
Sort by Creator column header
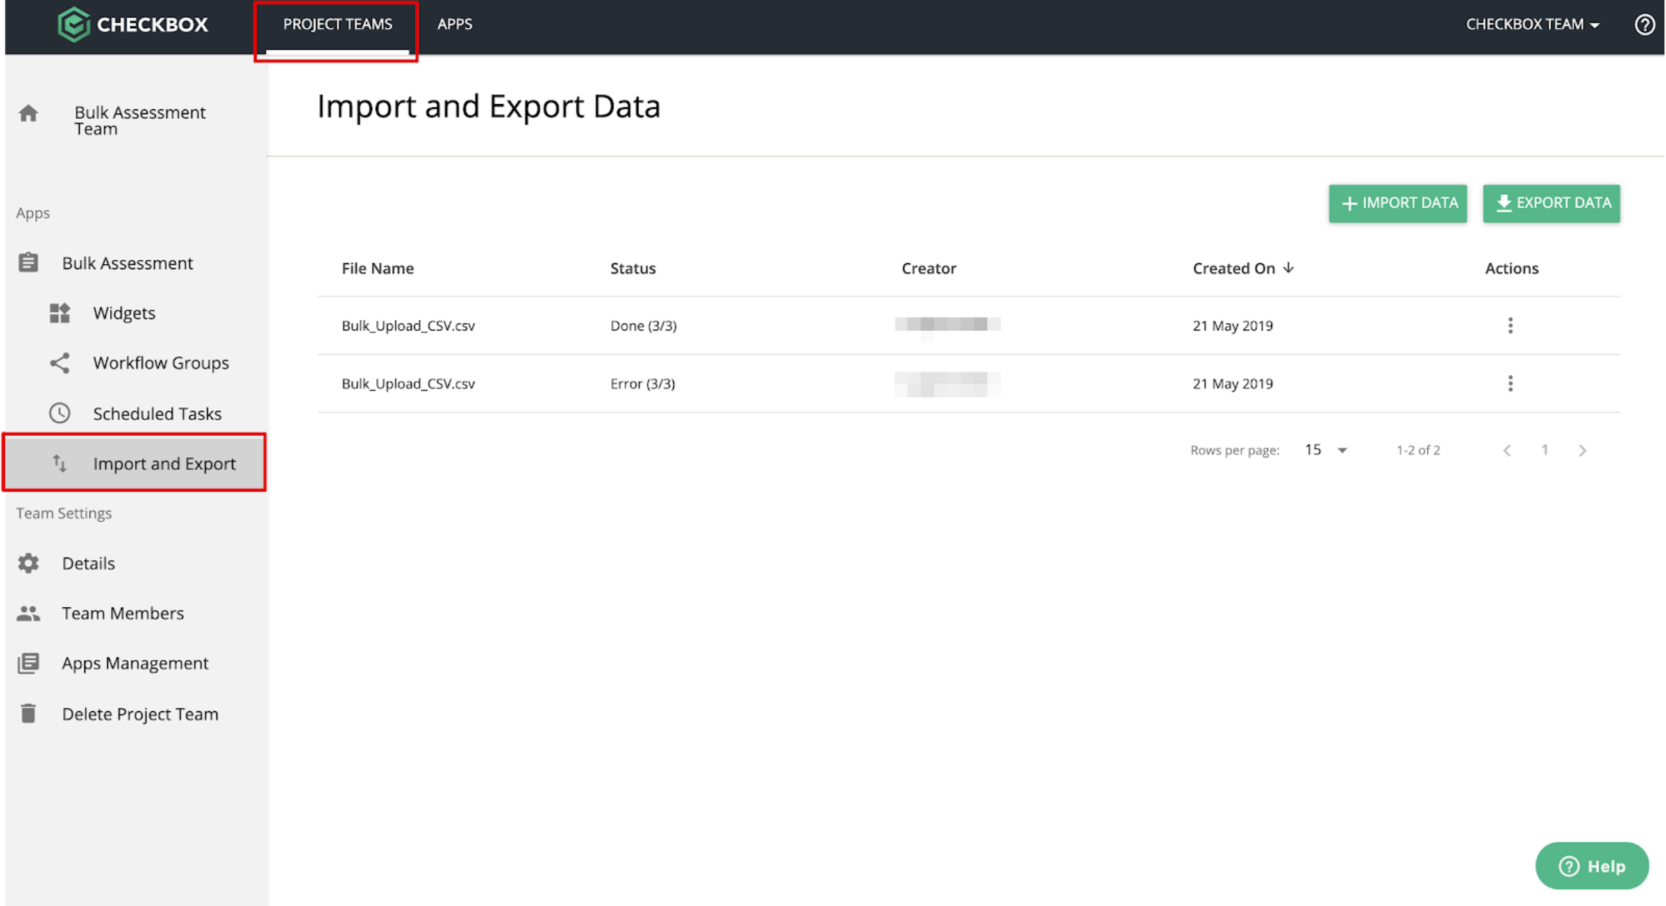(929, 268)
